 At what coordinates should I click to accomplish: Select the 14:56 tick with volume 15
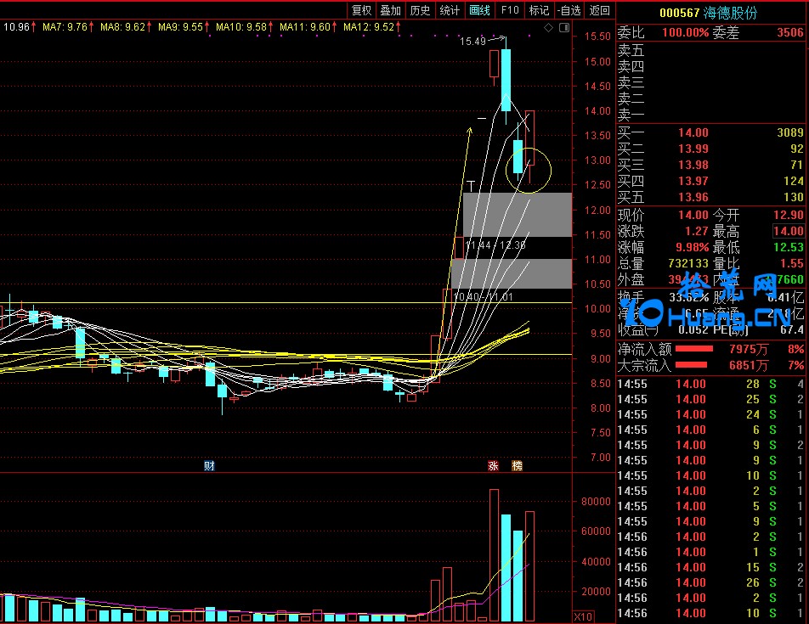(x=710, y=567)
